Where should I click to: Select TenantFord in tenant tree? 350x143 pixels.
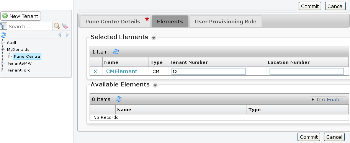[x=19, y=70]
